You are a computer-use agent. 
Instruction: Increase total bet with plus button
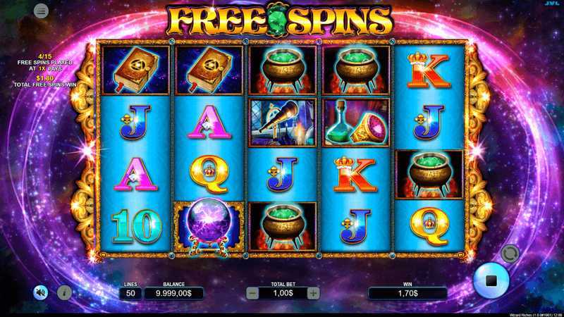tap(313, 293)
